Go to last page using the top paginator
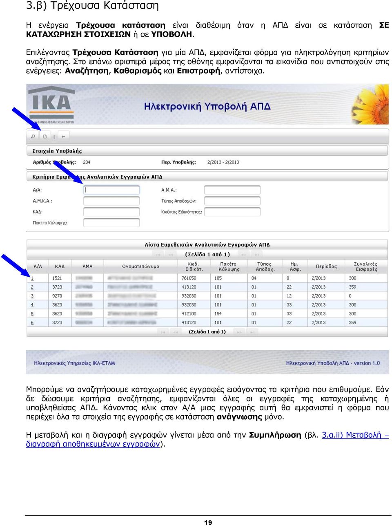 click(x=256, y=255)
